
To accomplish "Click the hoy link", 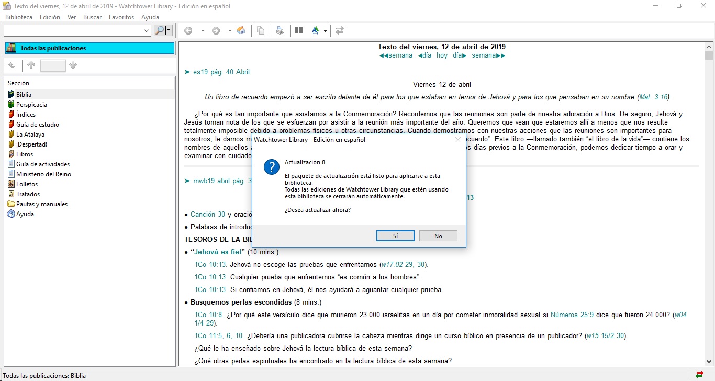I will [442, 55].
